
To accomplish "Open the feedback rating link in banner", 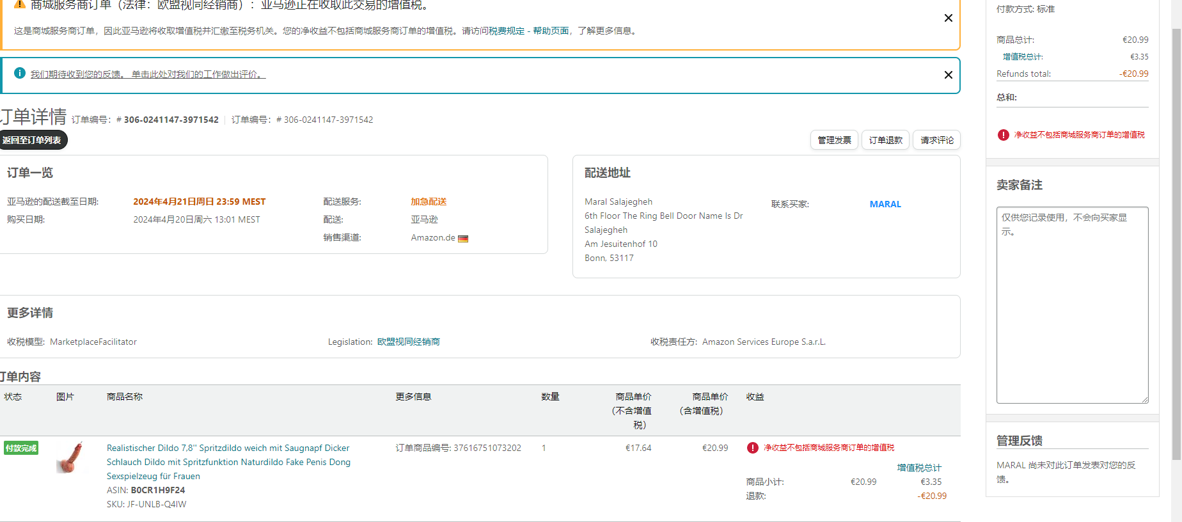I will pos(148,74).
